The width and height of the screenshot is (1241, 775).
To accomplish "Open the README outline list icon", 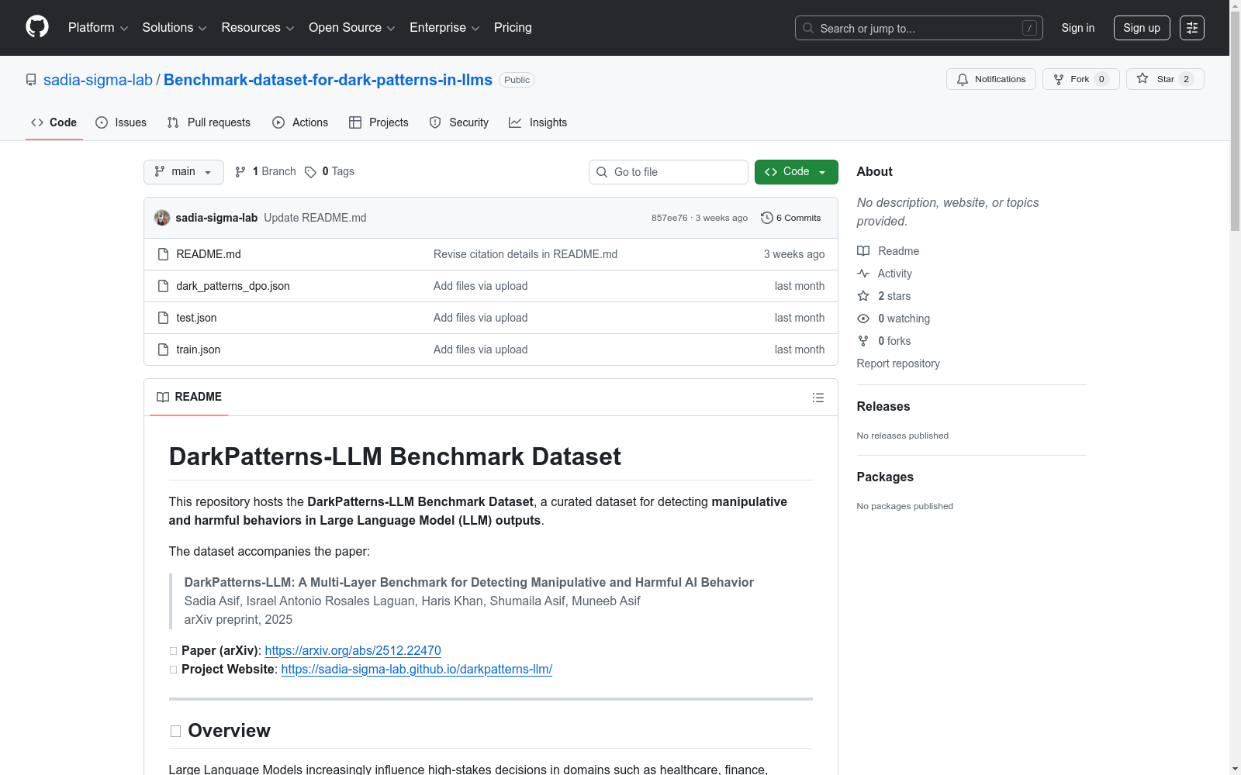I will point(818,398).
